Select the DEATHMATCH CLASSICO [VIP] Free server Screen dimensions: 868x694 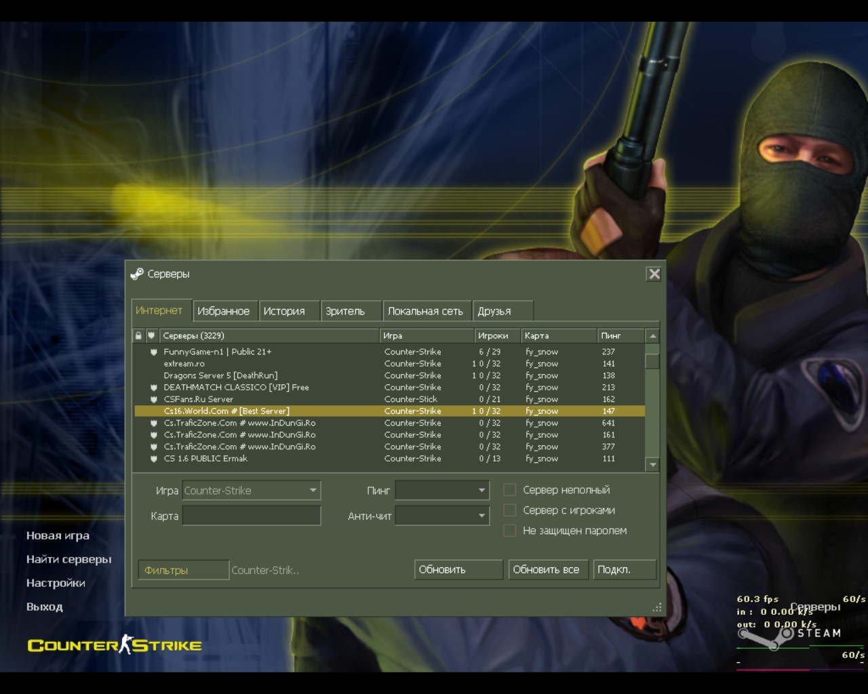click(x=389, y=388)
